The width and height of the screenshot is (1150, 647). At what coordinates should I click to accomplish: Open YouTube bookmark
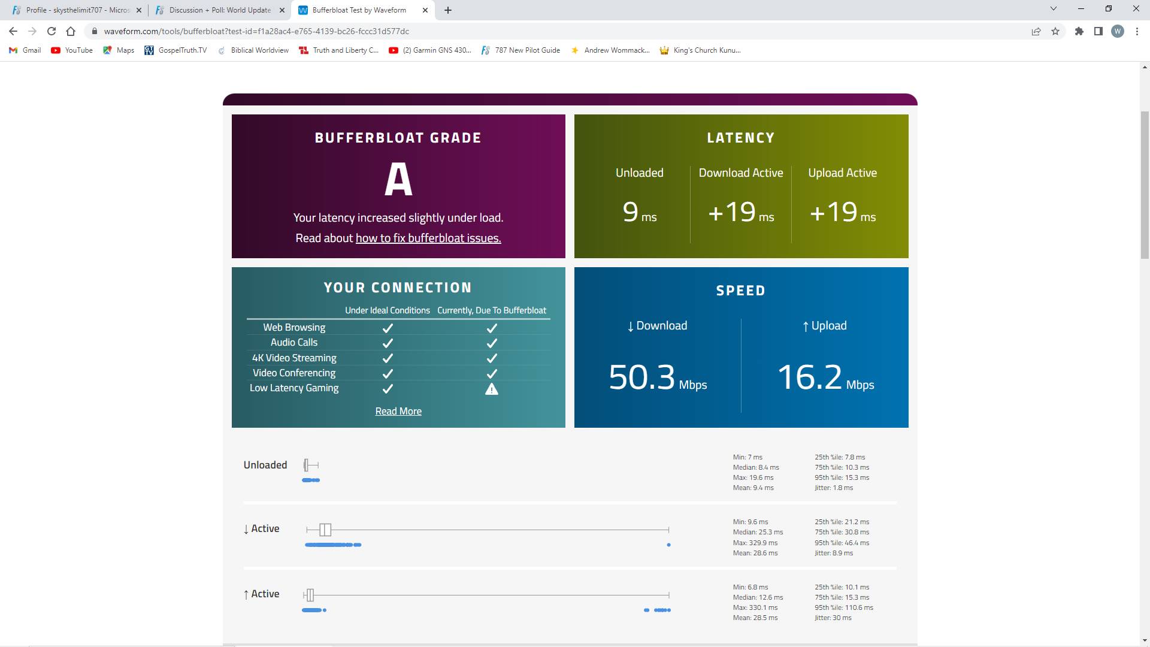[x=72, y=50]
